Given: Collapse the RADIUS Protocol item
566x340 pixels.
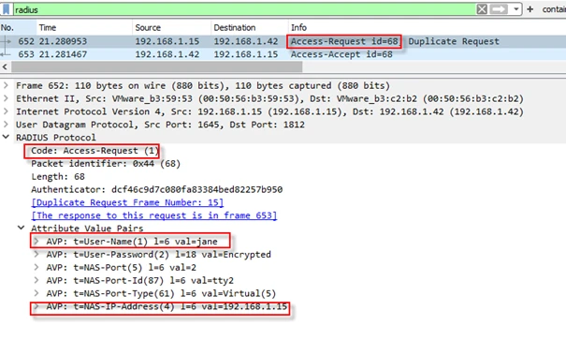Looking at the screenshot, I should click(6, 138).
